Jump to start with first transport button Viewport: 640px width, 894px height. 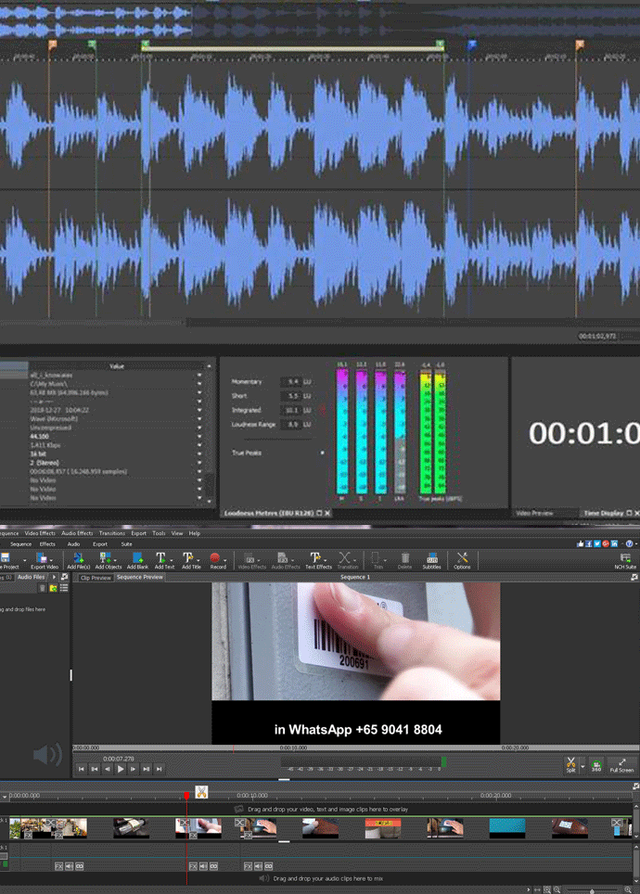click(x=81, y=769)
